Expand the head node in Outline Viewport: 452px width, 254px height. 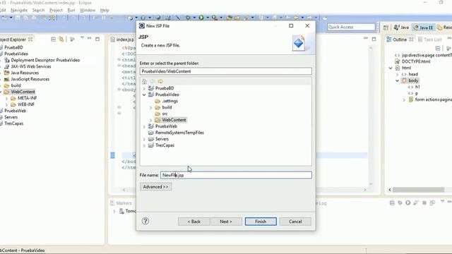click(x=397, y=74)
